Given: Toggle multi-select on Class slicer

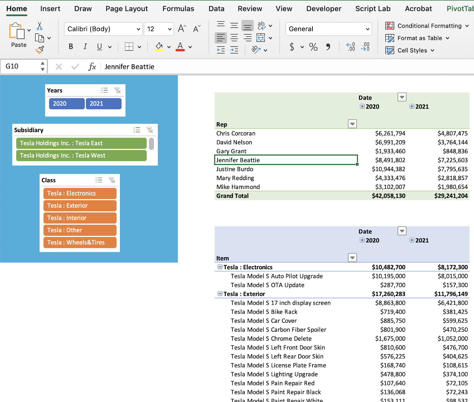Looking at the screenshot, I should (99, 180).
